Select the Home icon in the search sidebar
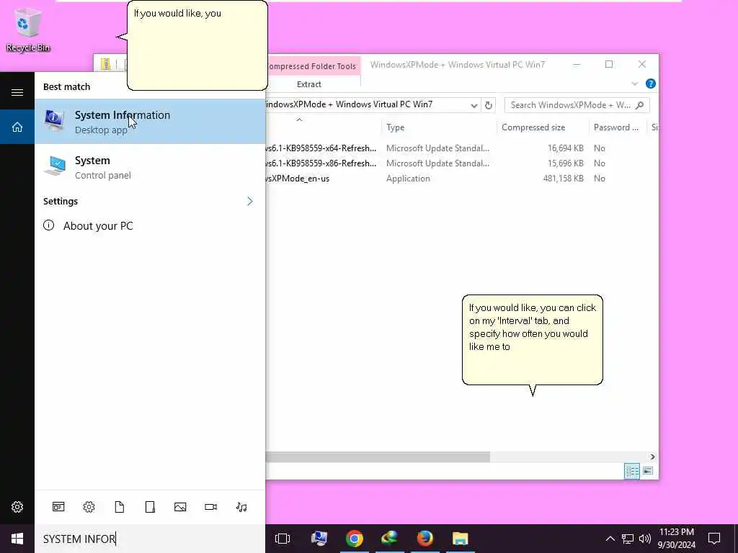The height and width of the screenshot is (553, 738). (17, 127)
